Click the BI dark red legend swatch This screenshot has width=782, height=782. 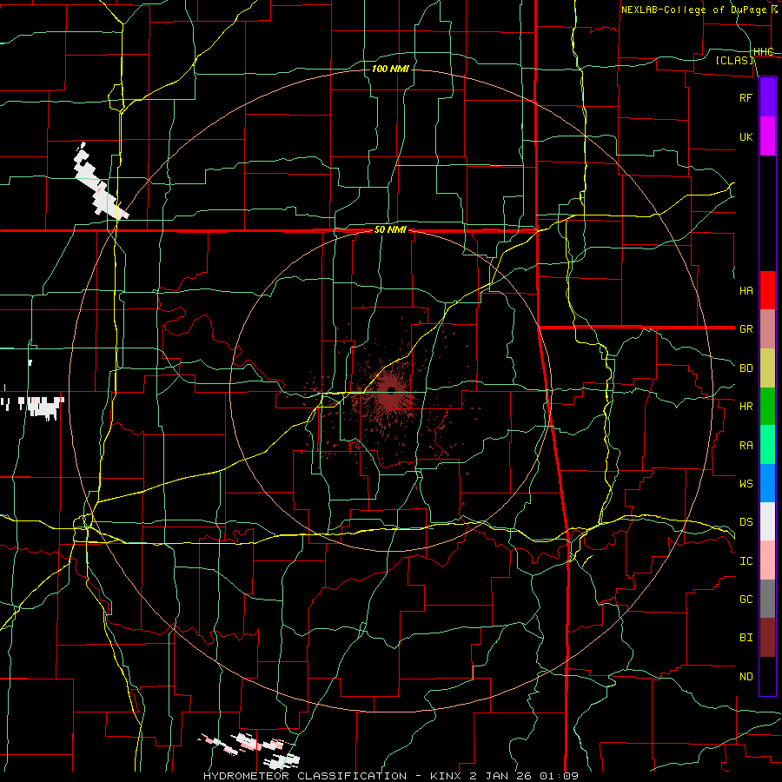coord(767,638)
